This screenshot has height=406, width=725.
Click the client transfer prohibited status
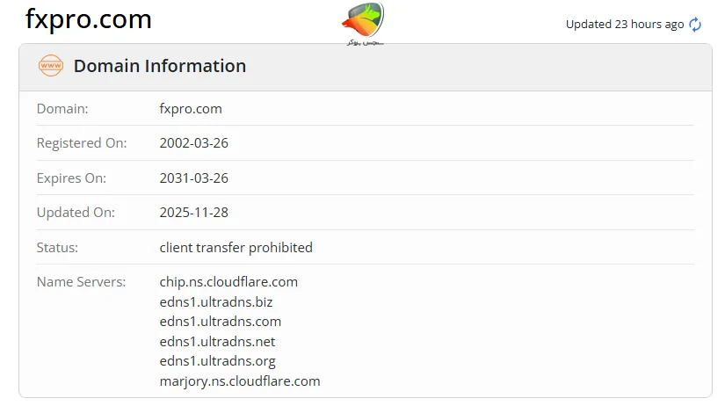(x=236, y=248)
